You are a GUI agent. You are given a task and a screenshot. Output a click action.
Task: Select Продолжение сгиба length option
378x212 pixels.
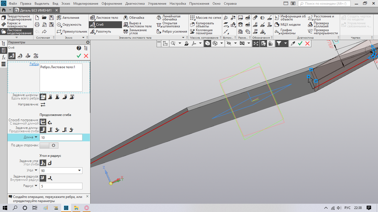click(43, 130)
